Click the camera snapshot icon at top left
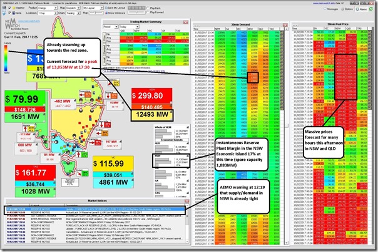The width and height of the screenshot is (378, 252). click(x=4, y=7)
